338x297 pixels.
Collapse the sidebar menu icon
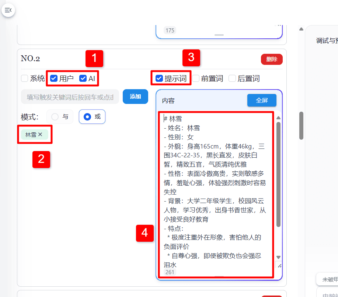coord(8,10)
